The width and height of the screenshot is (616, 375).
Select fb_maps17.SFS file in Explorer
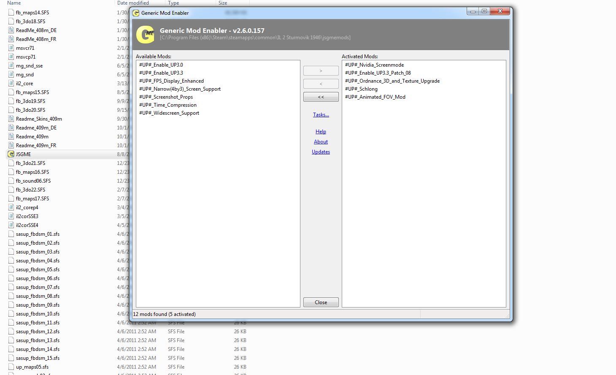32,199
